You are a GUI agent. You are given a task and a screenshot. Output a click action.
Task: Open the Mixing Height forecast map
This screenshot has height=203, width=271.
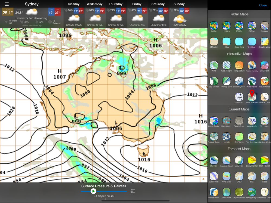[252, 192]
